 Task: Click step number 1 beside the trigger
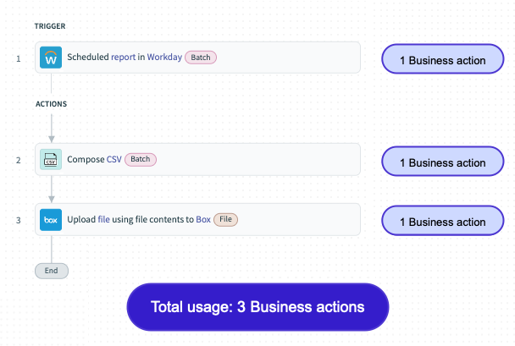19,58
